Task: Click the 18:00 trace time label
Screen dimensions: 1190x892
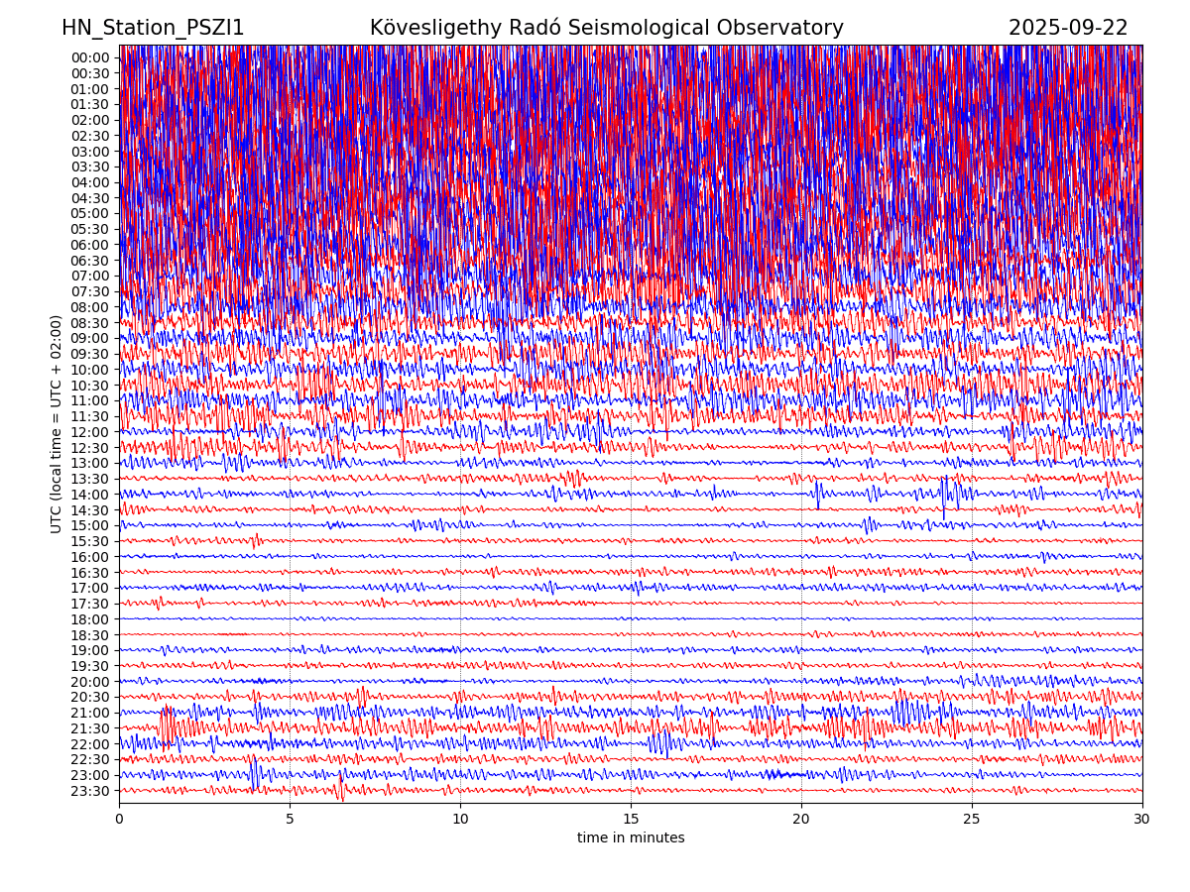Action: click(89, 619)
